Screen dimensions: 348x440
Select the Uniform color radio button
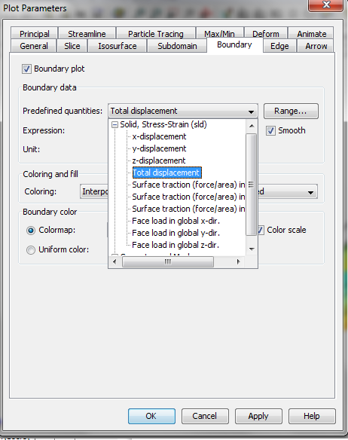coord(31,249)
